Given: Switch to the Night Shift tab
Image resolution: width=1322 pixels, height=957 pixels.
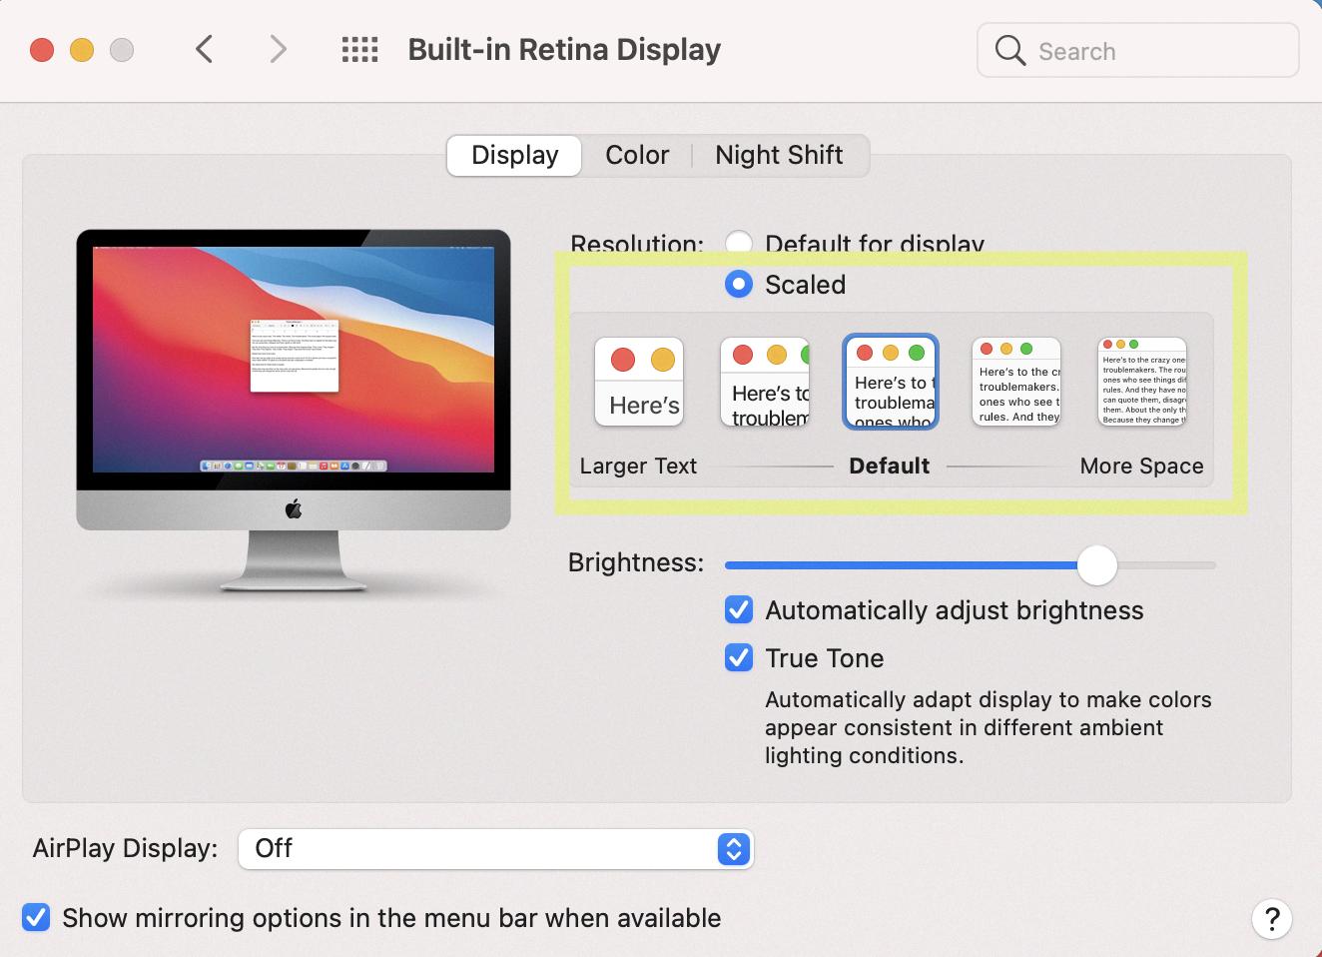Looking at the screenshot, I should [x=778, y=155].
